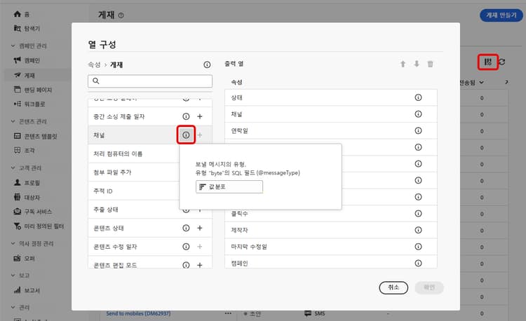Select the 처리 컴퓨터의 이름 attribute row

pyautogui.click(x=133, y=153)
